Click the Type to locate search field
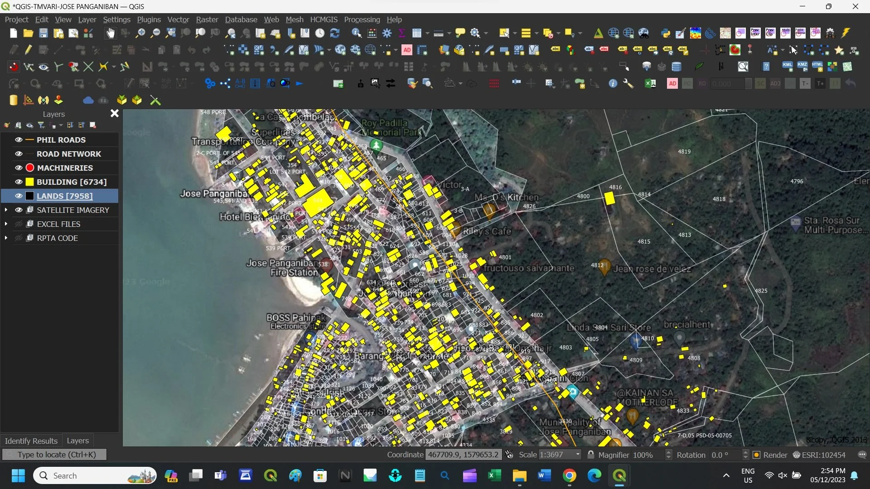This screenshot has width=870, height=489. click(54, 455)
